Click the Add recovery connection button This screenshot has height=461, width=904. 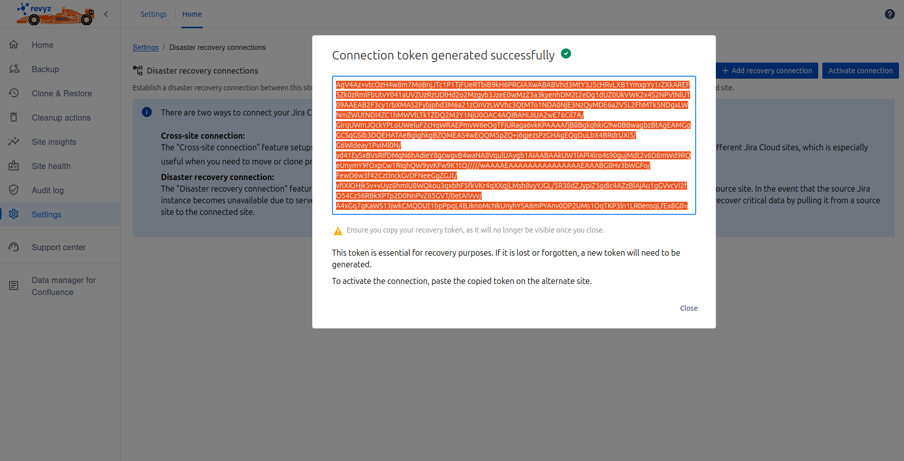click(767, 71)
